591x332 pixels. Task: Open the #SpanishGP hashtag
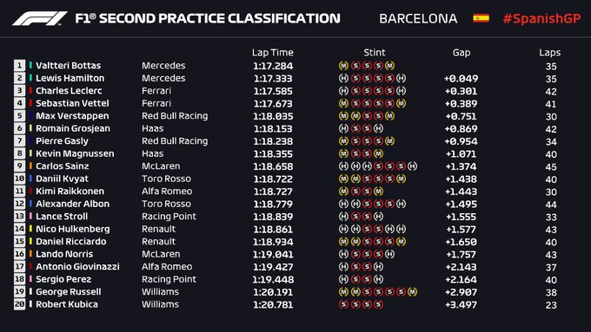click(542, 18)
